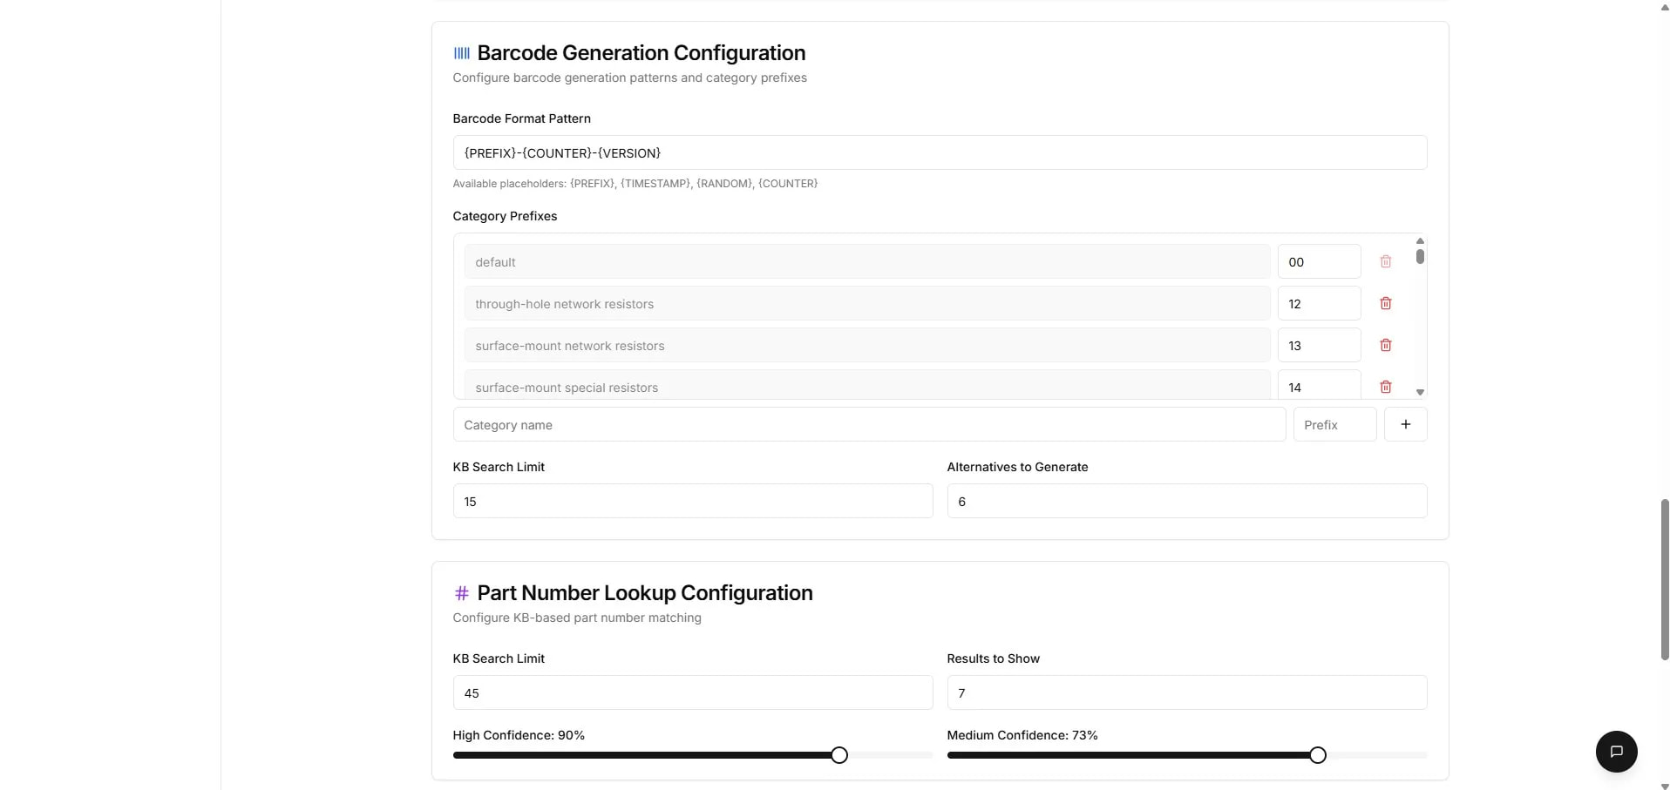Edit prefix 12 for through-hole network resistors

(x=1319, y=303)
